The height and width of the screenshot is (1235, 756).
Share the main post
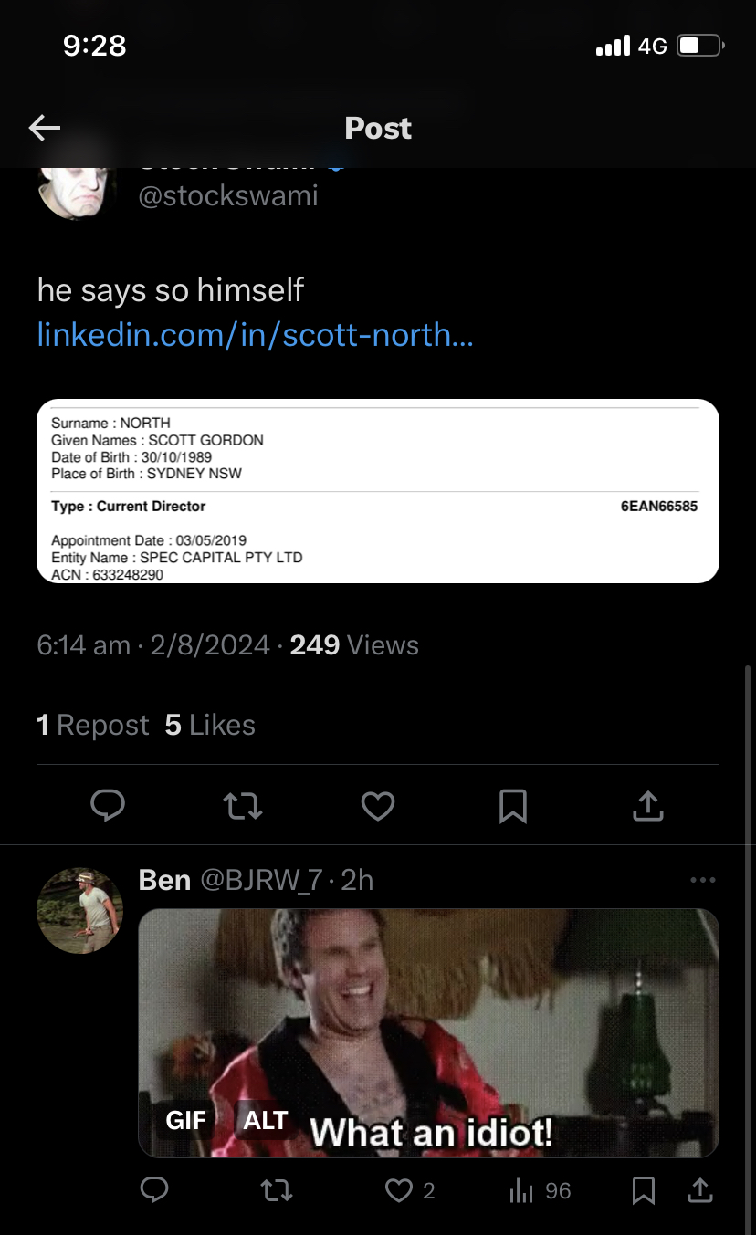pyautogui.click(x=647, y=806)
